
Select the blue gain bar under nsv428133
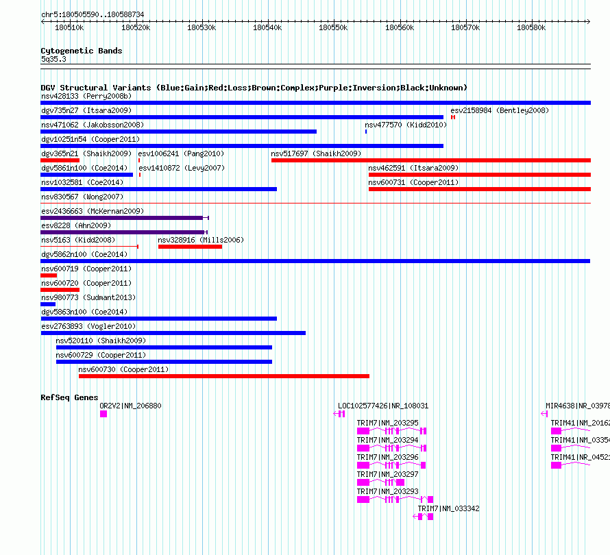[315, 103]
